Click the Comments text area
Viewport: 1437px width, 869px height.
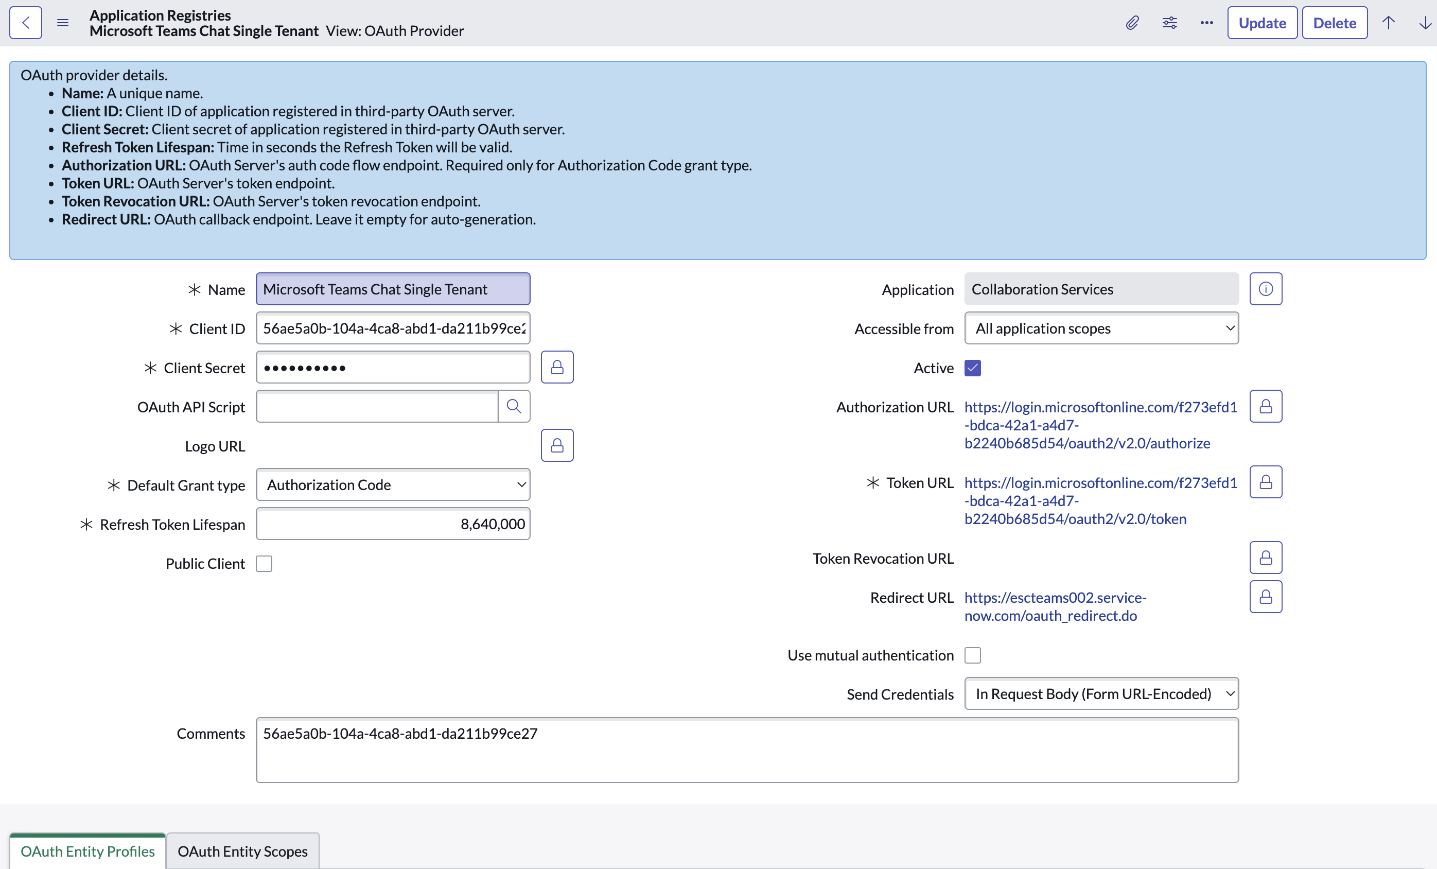tap(748, 751)
